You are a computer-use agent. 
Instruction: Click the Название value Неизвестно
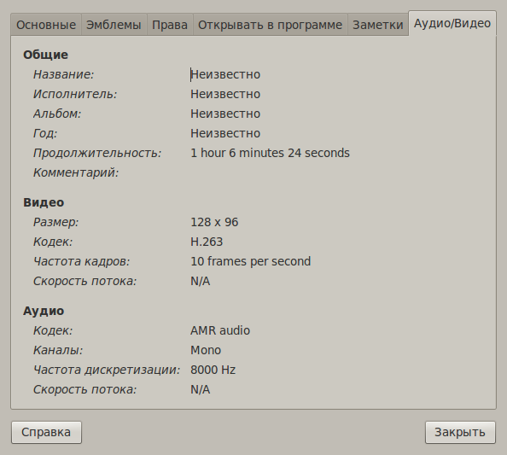coord(225,75)
